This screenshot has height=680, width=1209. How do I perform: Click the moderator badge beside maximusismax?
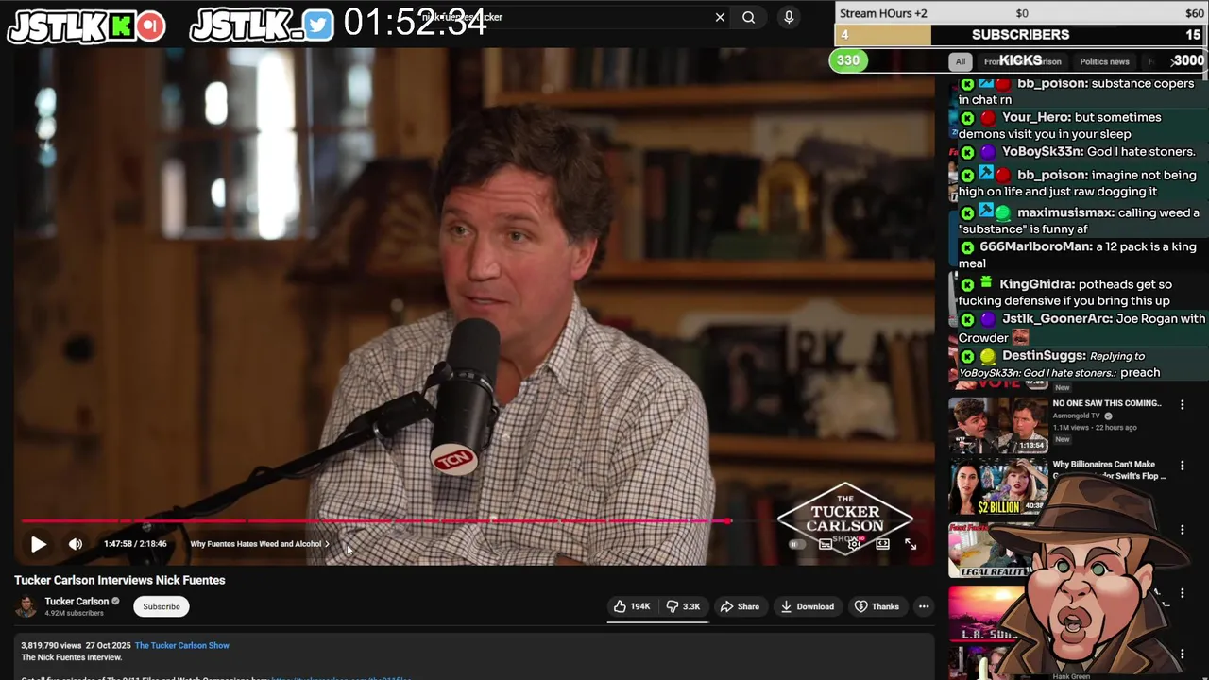tap(986, 212)
